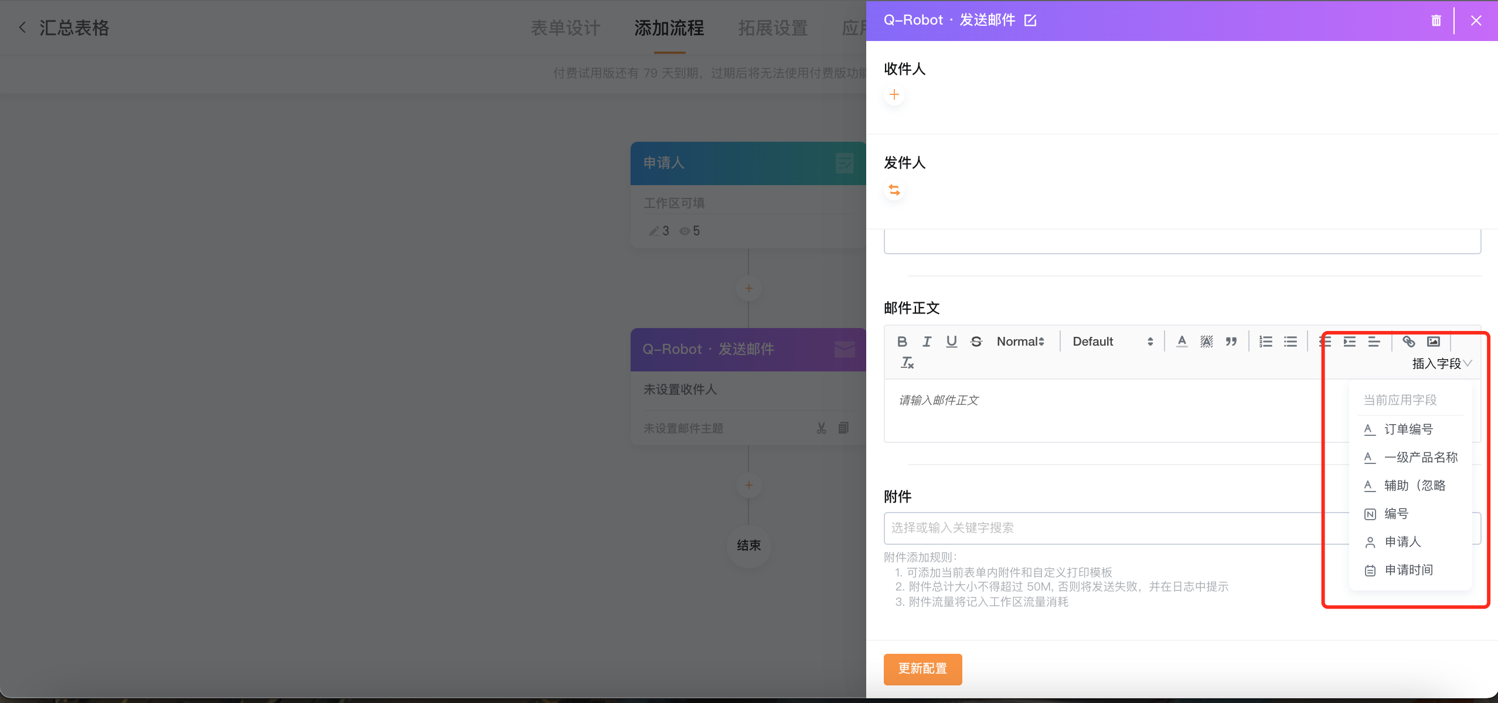The width and height of the screenshot is (1498, 703).
Task: Insert a hyperlink in email body
Action: pos(1409,342)
